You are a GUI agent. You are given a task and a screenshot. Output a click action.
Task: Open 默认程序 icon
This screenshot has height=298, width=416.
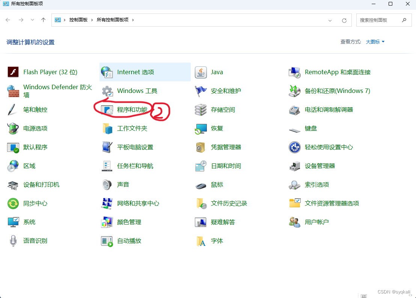point(13,148)
